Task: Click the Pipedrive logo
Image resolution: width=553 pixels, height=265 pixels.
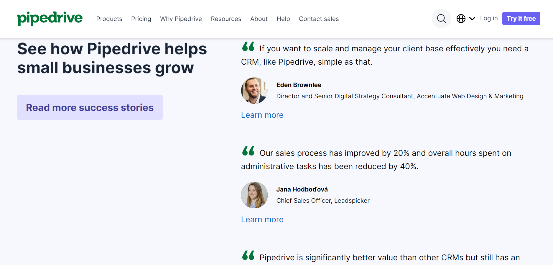Action: click(x=50, y=18)
